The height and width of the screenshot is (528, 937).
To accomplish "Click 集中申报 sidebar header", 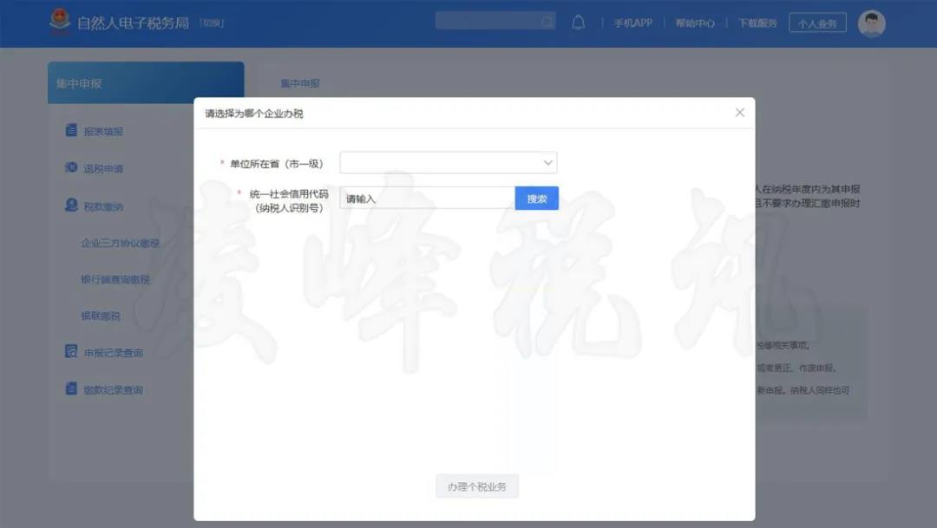I will click(x=146, y=83).
